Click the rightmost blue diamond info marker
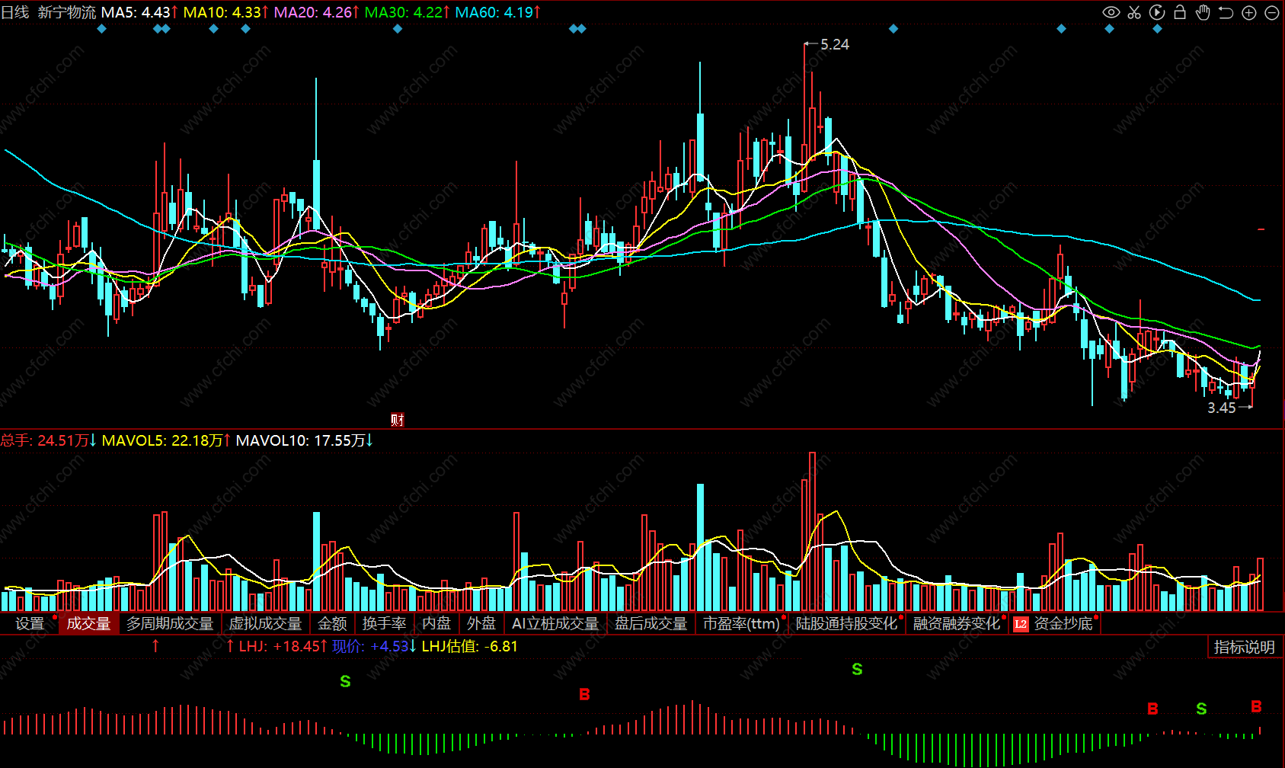The image size is (1285, 768). [1157, 29]
